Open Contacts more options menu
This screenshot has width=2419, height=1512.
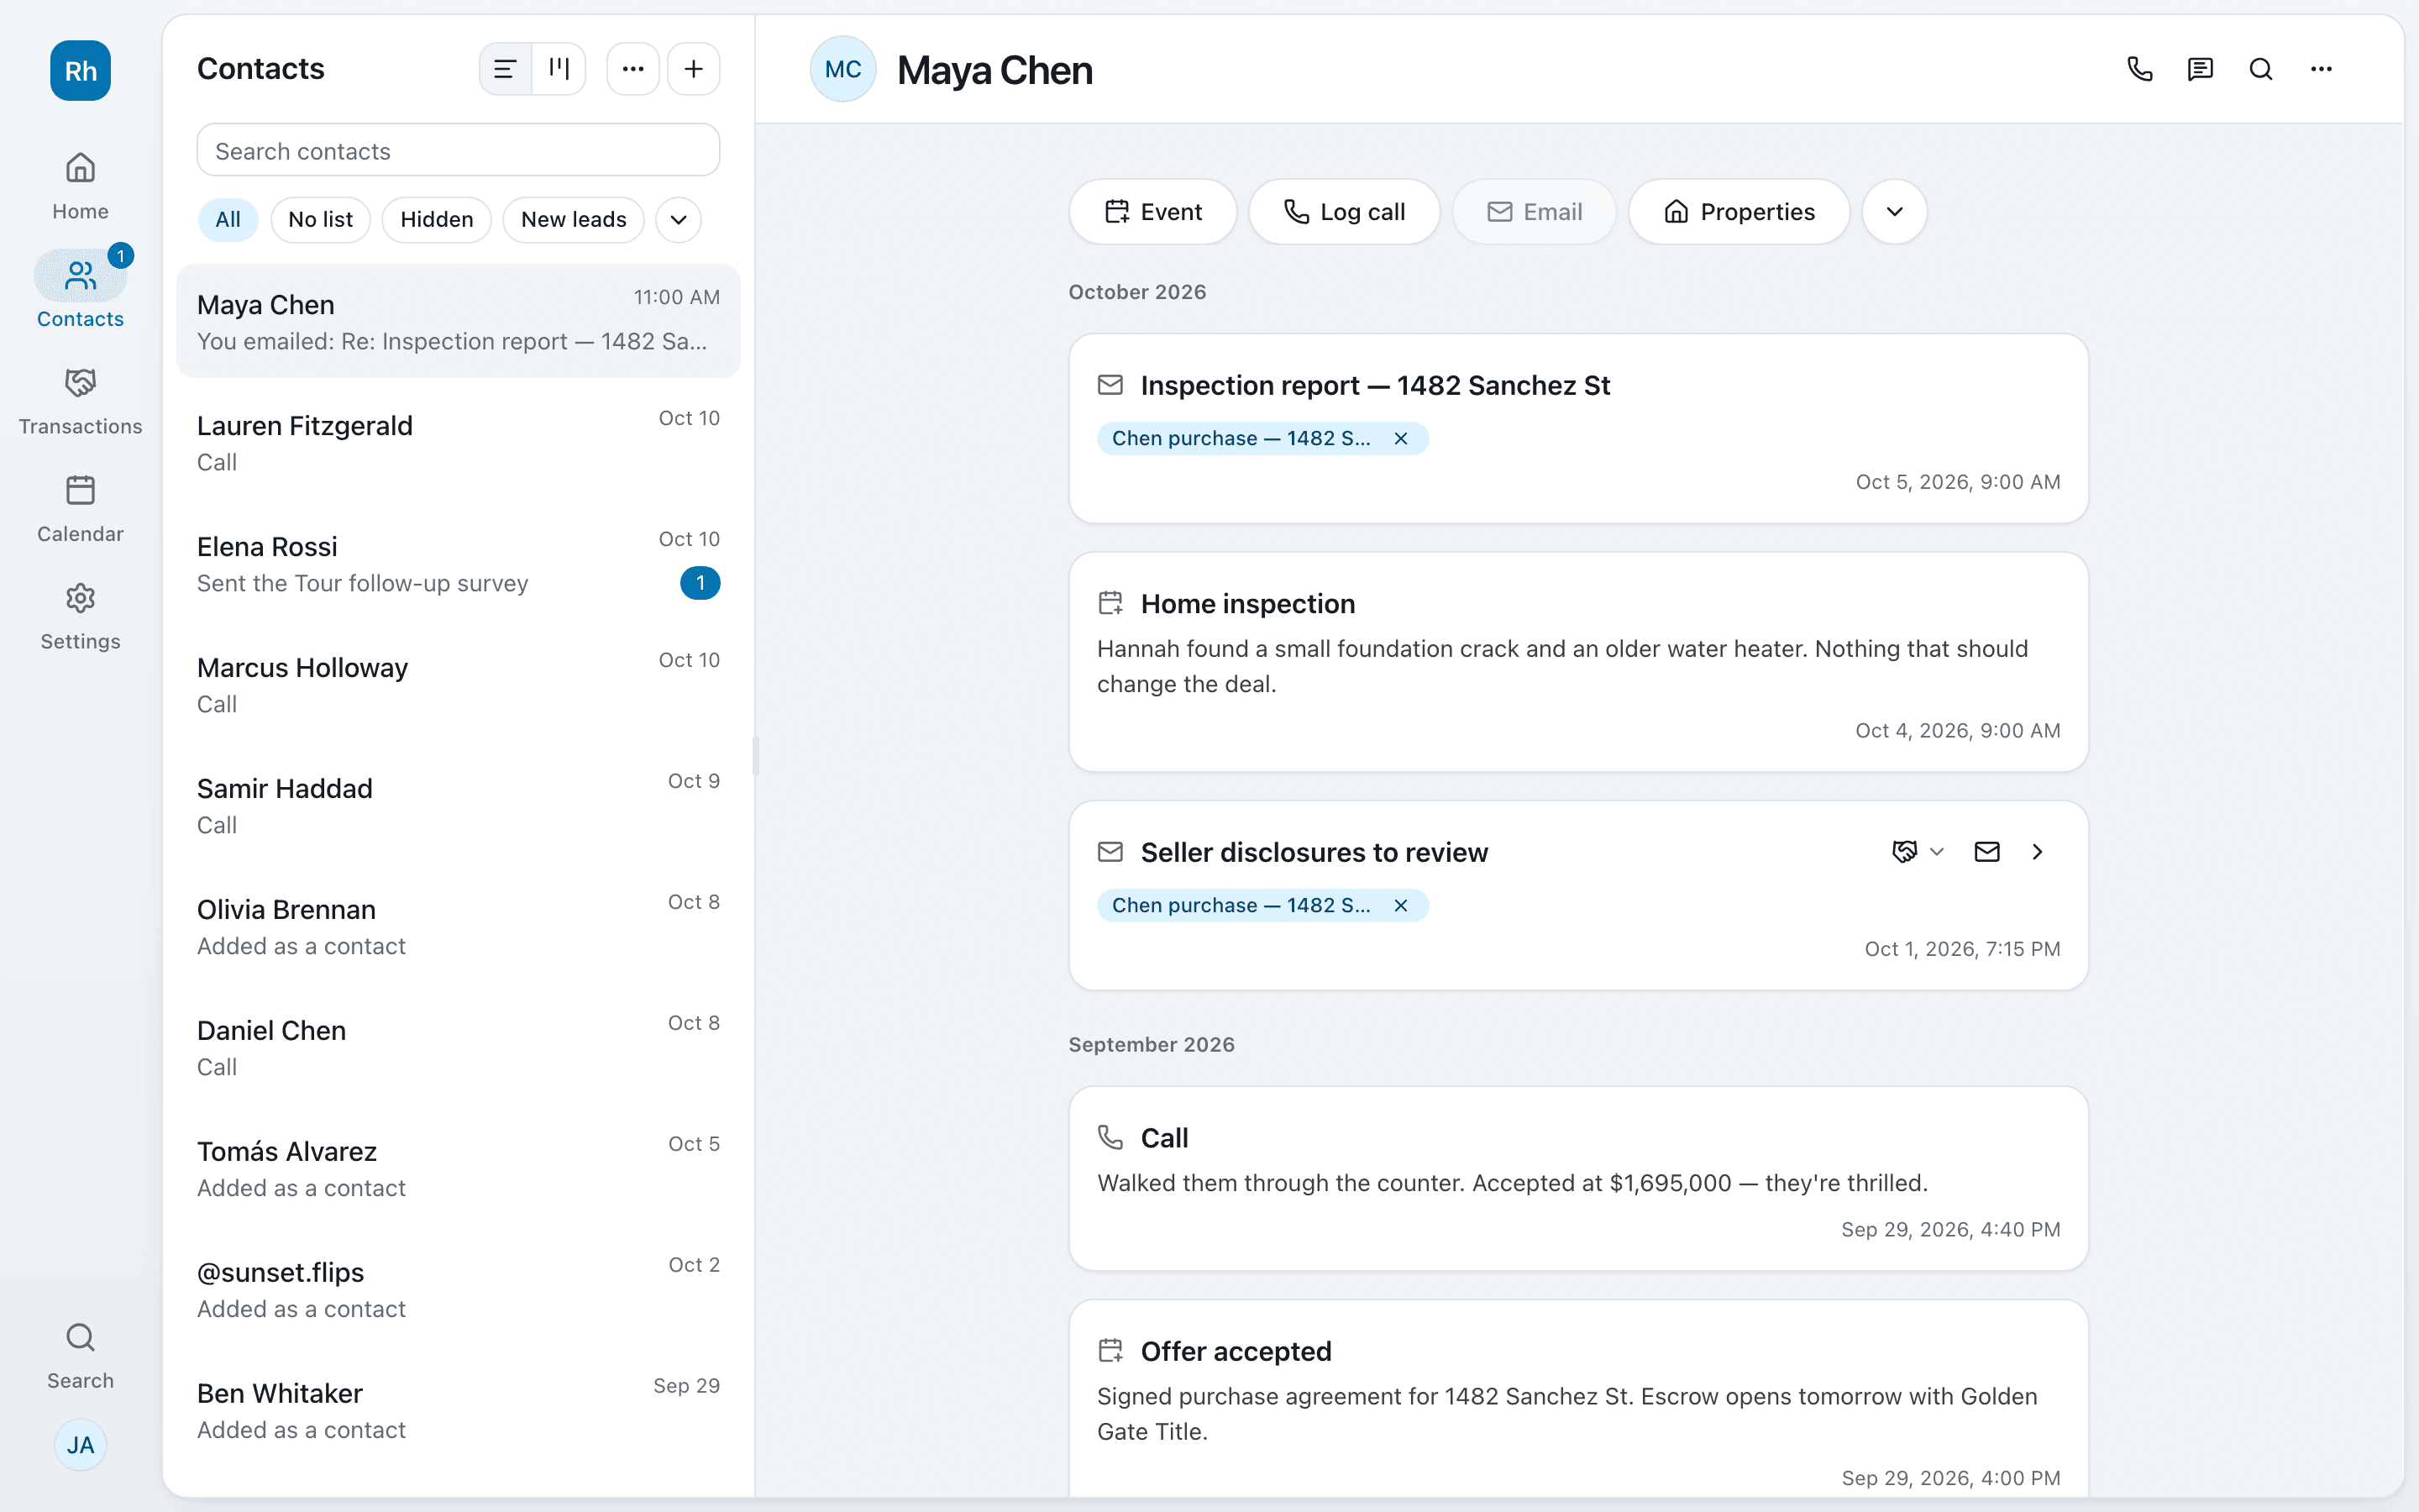[x=632, y=69]
